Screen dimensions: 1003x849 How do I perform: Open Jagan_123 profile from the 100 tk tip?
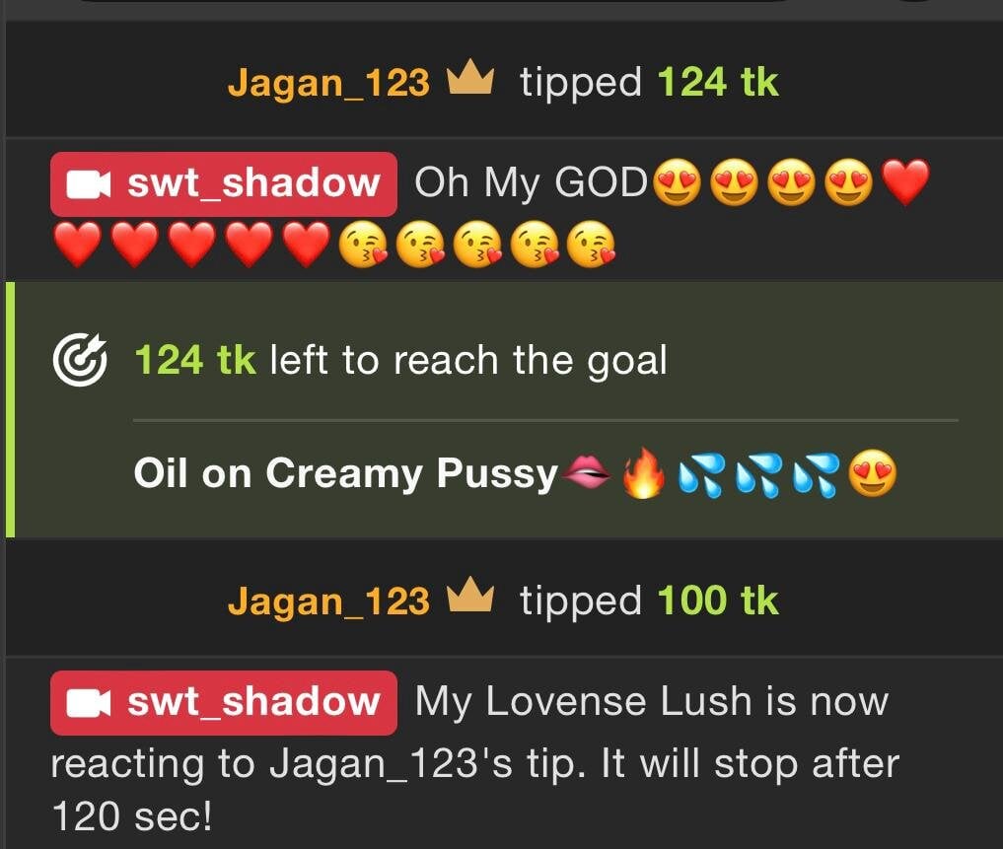328,601
